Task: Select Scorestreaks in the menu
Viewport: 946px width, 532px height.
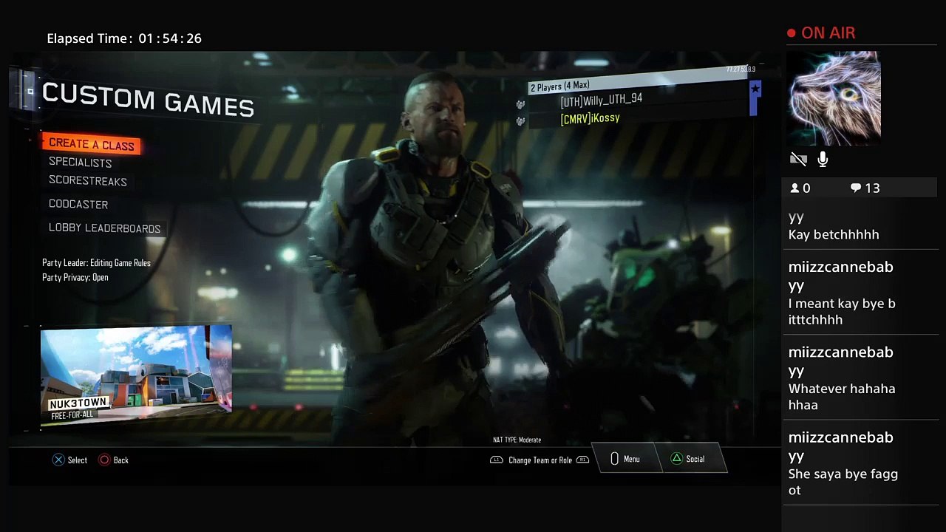Action: (88, 181)
